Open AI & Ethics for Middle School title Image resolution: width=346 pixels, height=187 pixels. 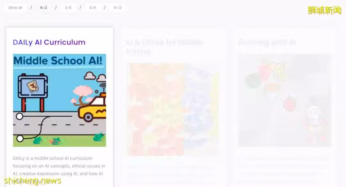click(x=164, y=47)
